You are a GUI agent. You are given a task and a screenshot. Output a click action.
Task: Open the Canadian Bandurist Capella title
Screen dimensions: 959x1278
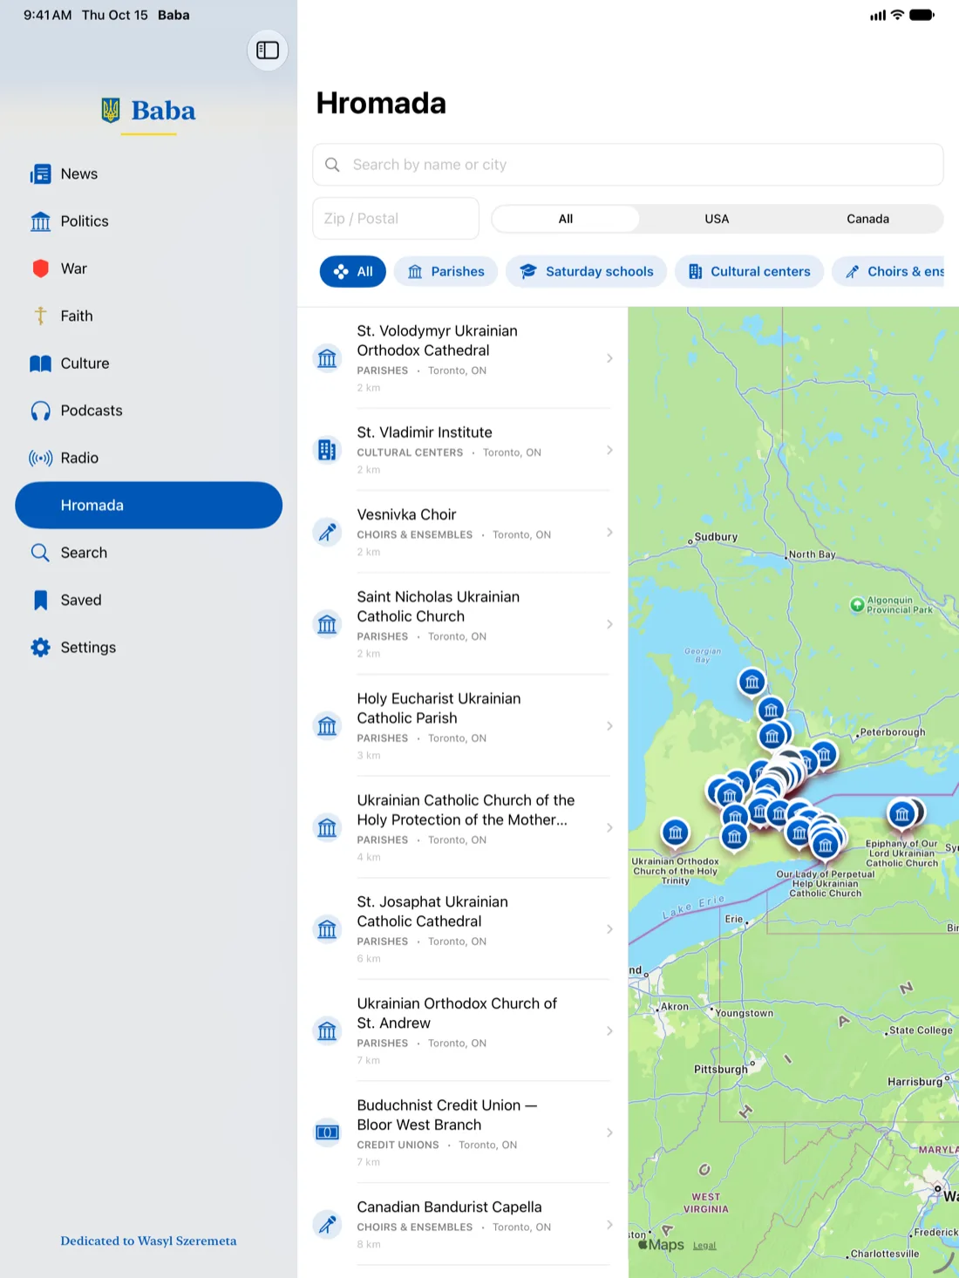click(x=449, y=1207)
